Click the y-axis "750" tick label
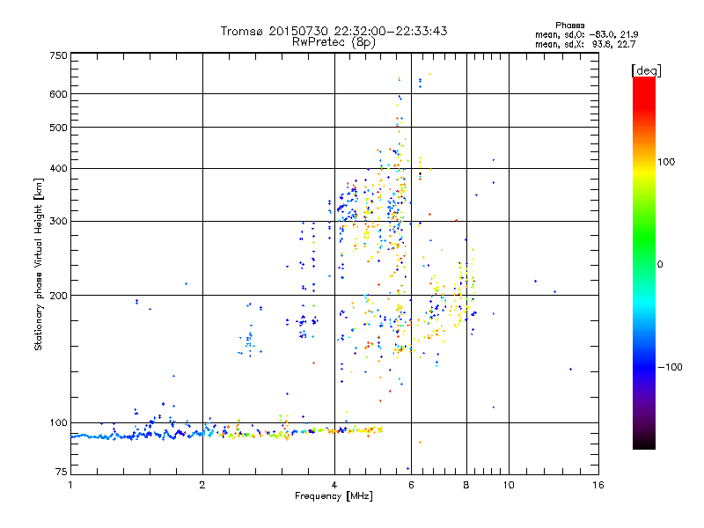The height and width of the screenshot is (528, 704). tap(58, 55)
